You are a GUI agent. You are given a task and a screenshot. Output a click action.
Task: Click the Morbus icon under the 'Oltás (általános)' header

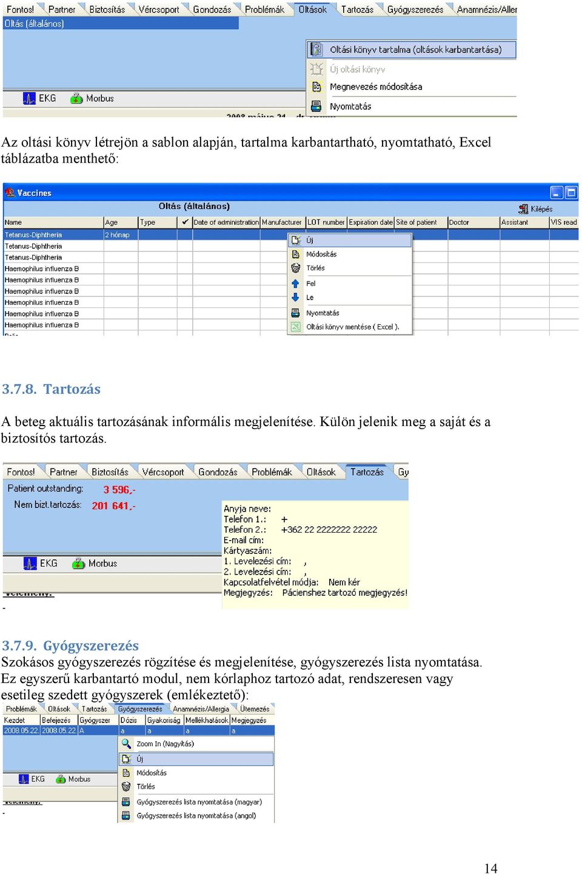pyautogui.click(x=76, y=98)
